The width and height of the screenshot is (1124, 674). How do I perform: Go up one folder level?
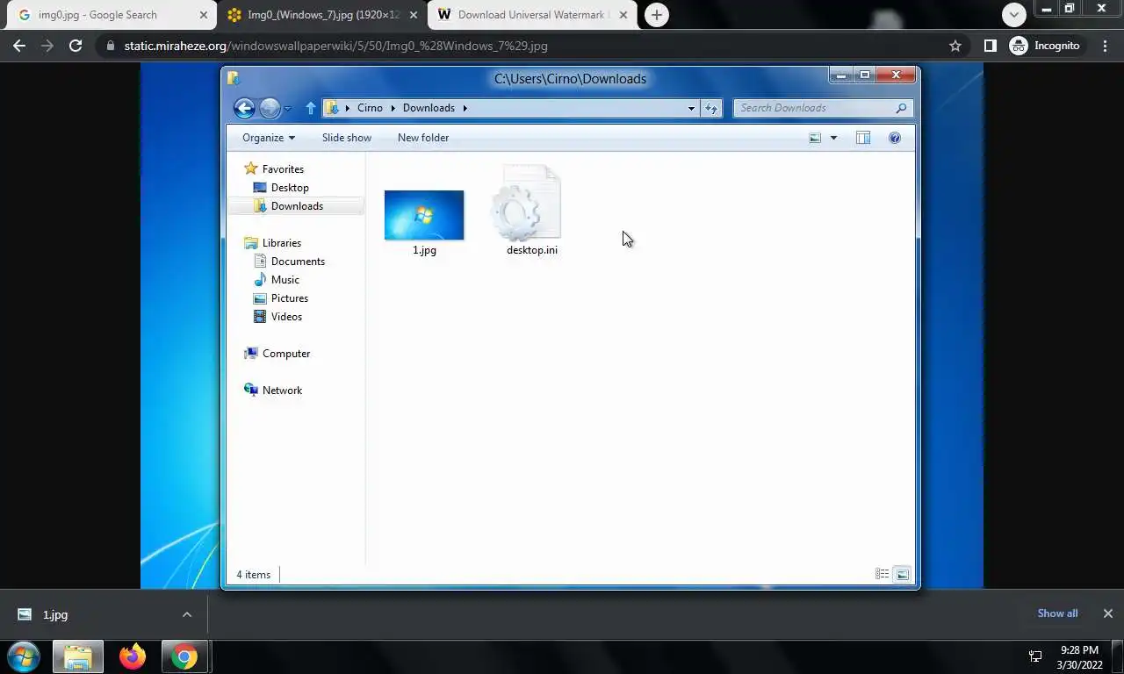[x=310, y=108]
